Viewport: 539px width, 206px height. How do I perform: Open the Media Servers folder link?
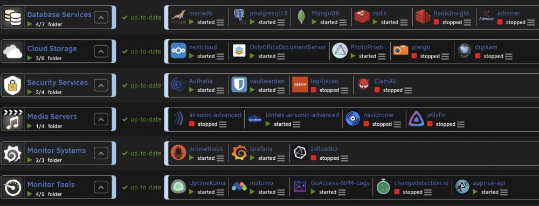[x=52, y=117]
